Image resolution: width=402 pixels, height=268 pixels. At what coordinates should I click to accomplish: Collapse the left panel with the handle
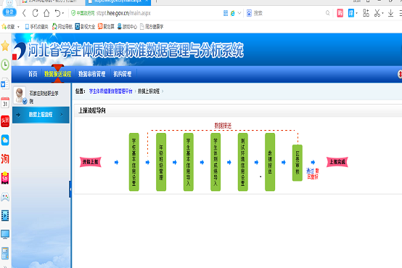coord(70,190)
